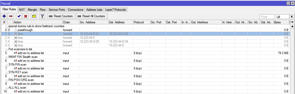Sort by Src. Address column header
This screenshot has width=295, height=94.
click(94, 22)
